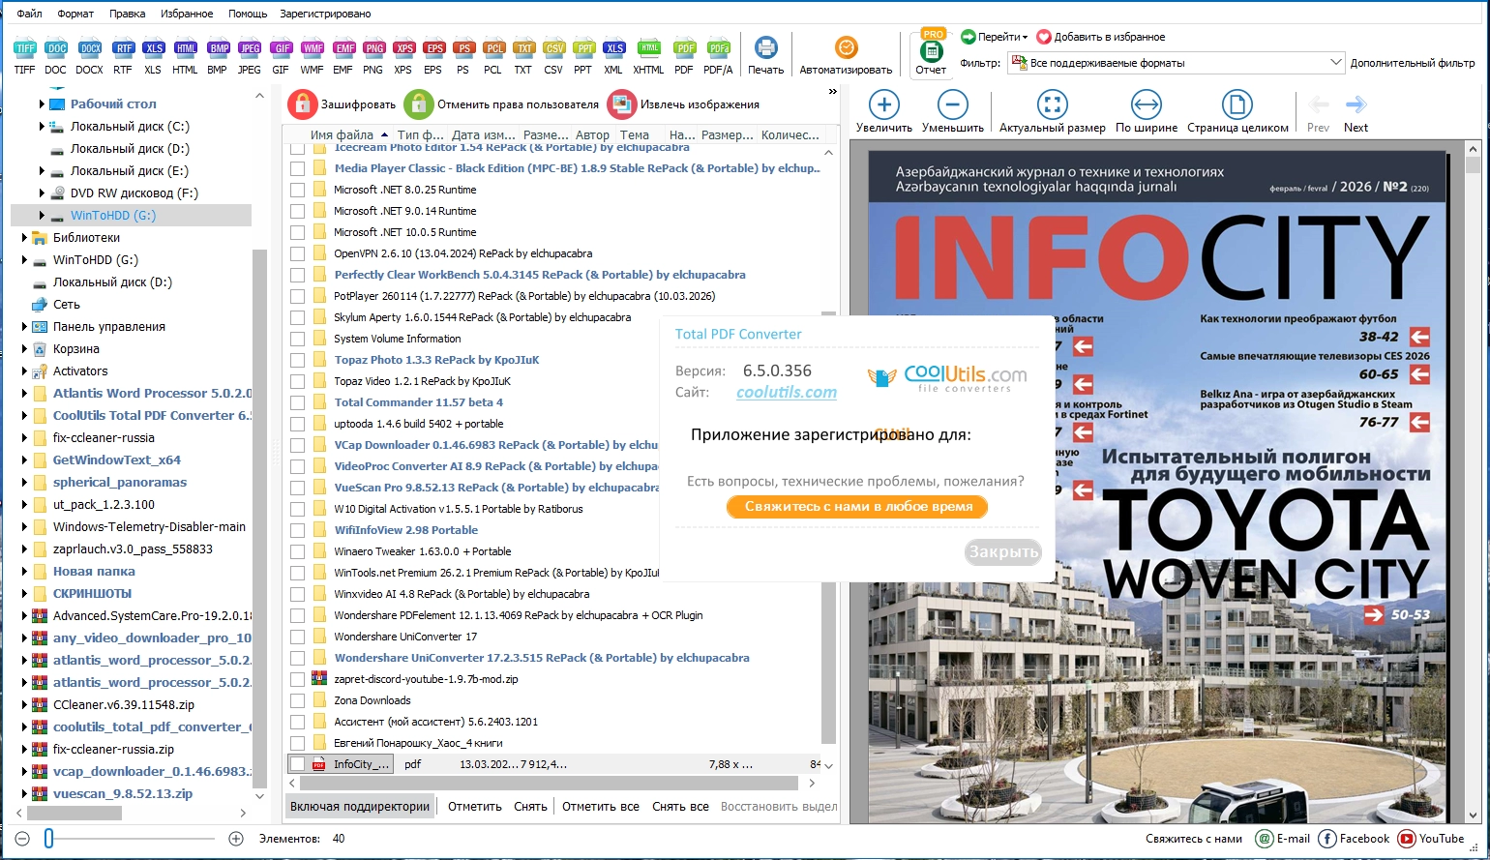The image size is (1490, 860).
Task: Show hidden toolbar items chevron
Action: click(832, 92)
